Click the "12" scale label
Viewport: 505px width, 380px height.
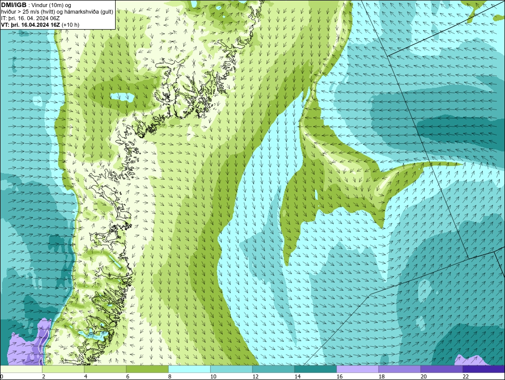pos(256,377)
